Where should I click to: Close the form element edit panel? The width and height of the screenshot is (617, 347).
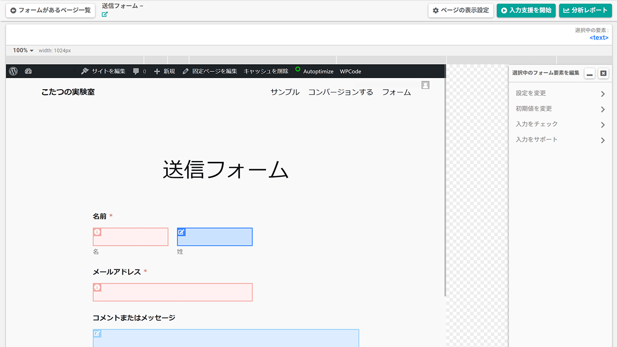tap(603, 73)
